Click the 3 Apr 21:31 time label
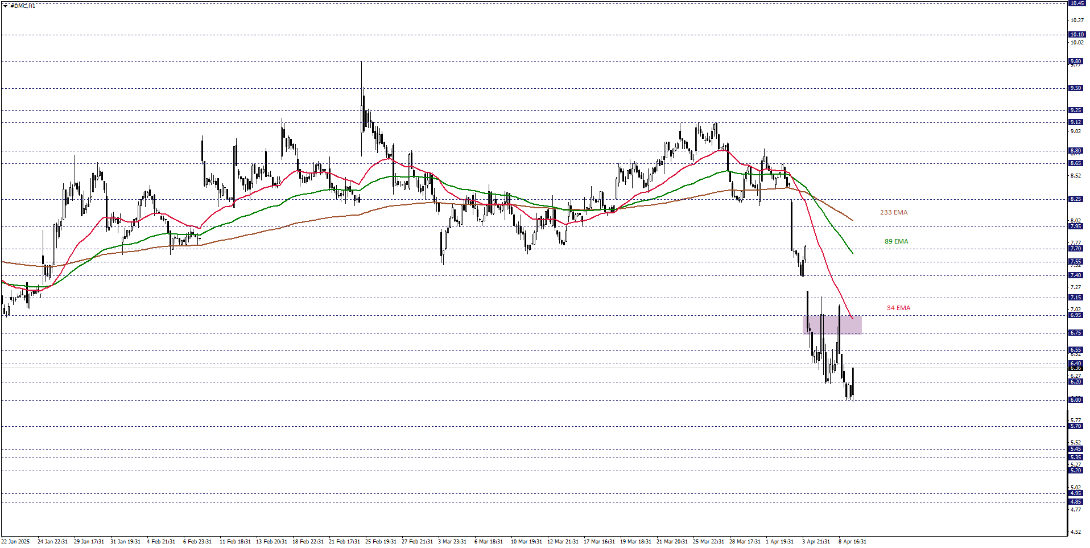 tap(816, 542)
